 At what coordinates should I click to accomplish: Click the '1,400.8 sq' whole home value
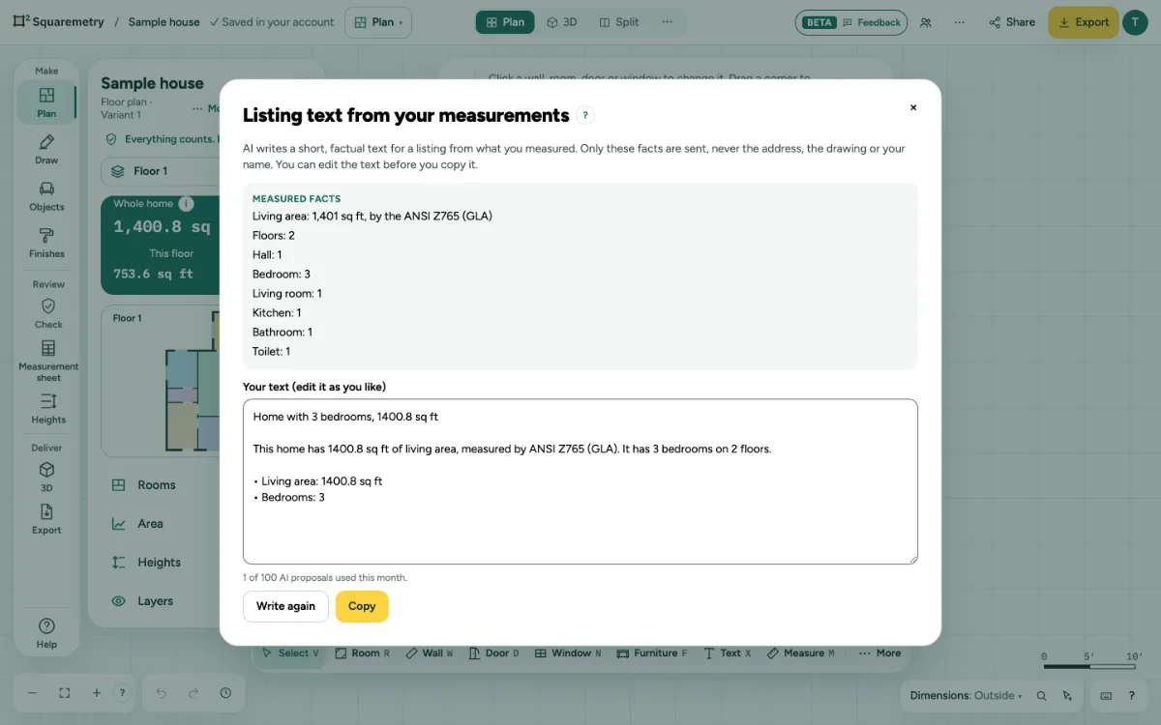tap(162, 227)
